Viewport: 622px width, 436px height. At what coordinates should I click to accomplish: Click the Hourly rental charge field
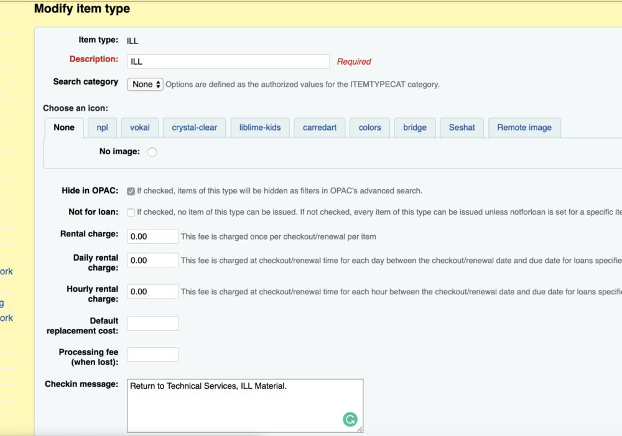coord(152,291)
